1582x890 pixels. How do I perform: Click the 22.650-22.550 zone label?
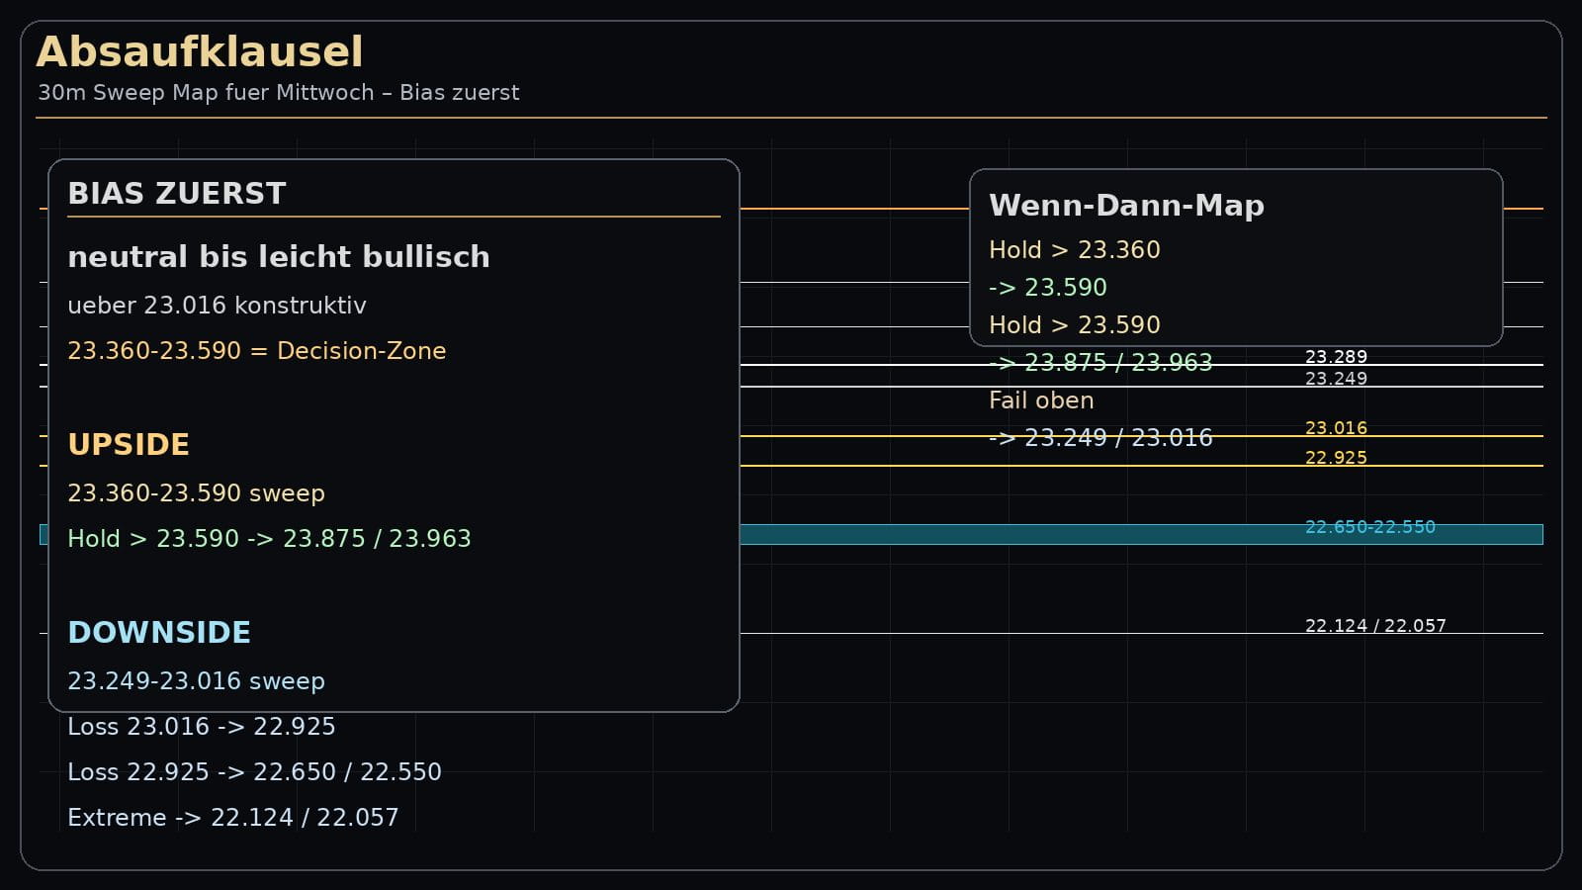coord(1369,527)
